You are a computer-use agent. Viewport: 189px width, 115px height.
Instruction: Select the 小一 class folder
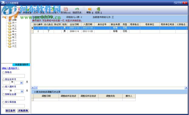(x=12, y=40)
